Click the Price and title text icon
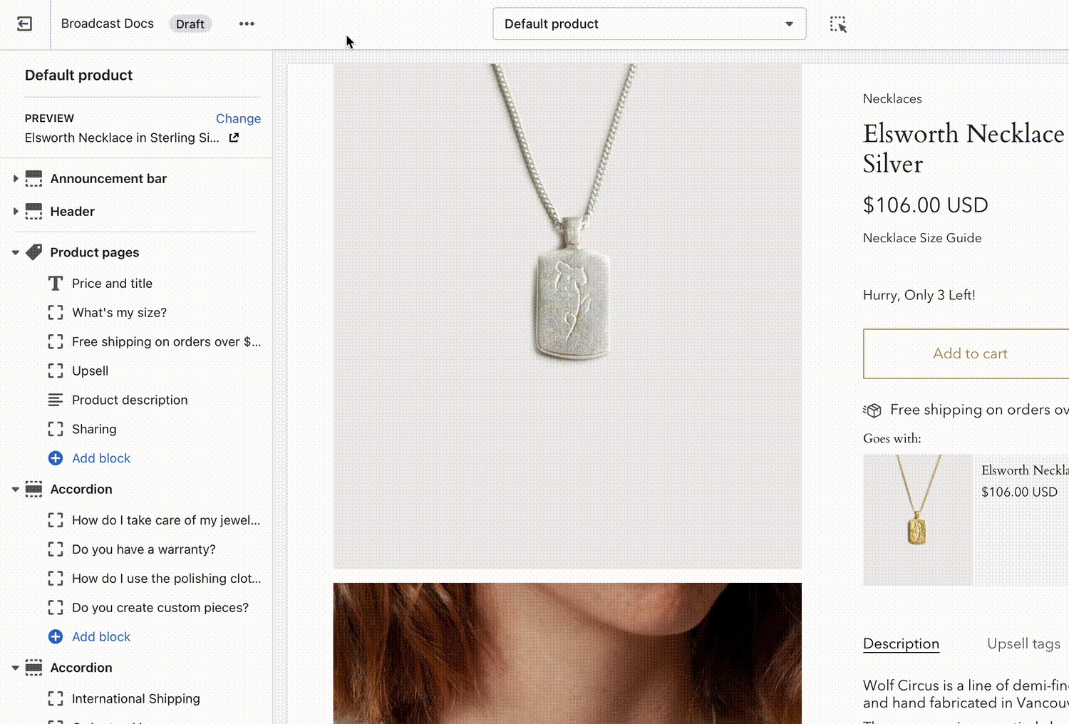The image size is (1069, 724). (56, 284)
